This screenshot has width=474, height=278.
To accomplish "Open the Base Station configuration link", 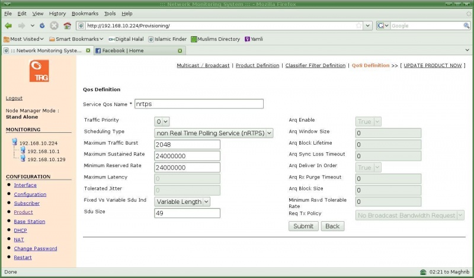I will tap(30, 221).
